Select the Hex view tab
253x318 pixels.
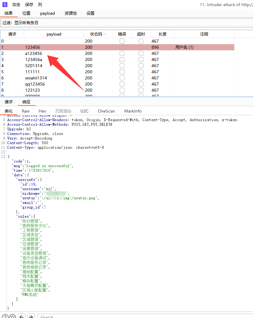pos(42,111)
